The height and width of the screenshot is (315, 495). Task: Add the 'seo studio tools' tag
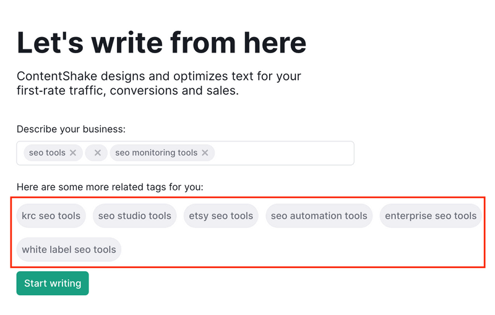(x=135, y=216)
